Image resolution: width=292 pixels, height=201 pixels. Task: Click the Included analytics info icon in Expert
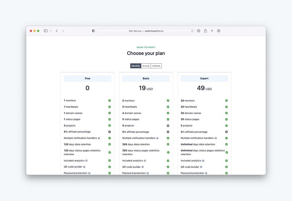click(x=203, y=160)
